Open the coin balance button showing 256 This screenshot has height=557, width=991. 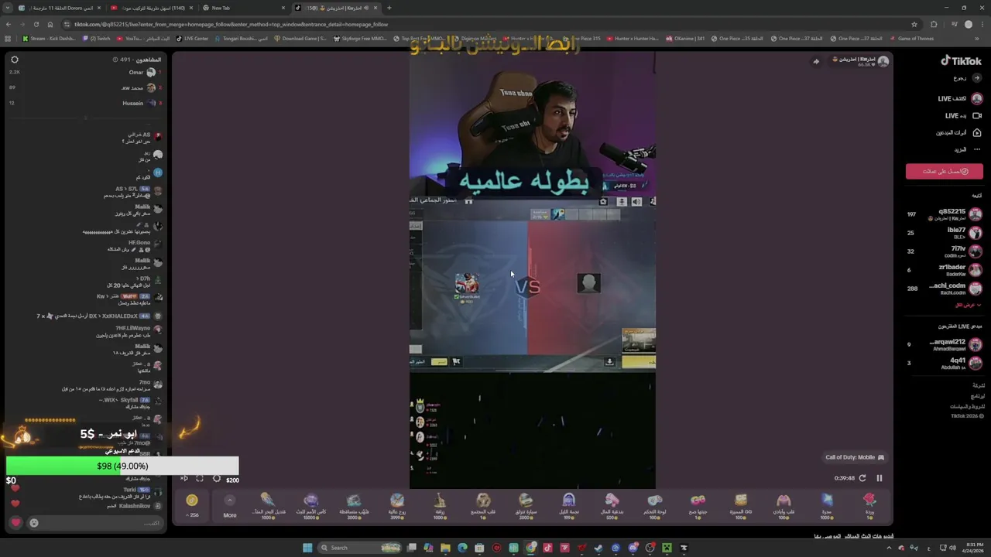192,504
